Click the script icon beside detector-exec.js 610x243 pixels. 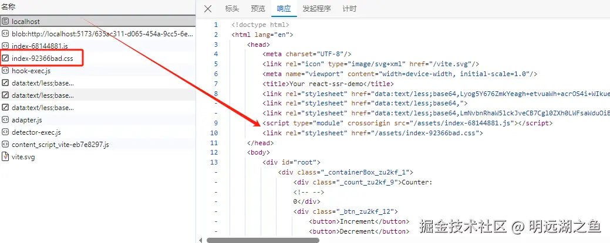[x=5, y=132]
